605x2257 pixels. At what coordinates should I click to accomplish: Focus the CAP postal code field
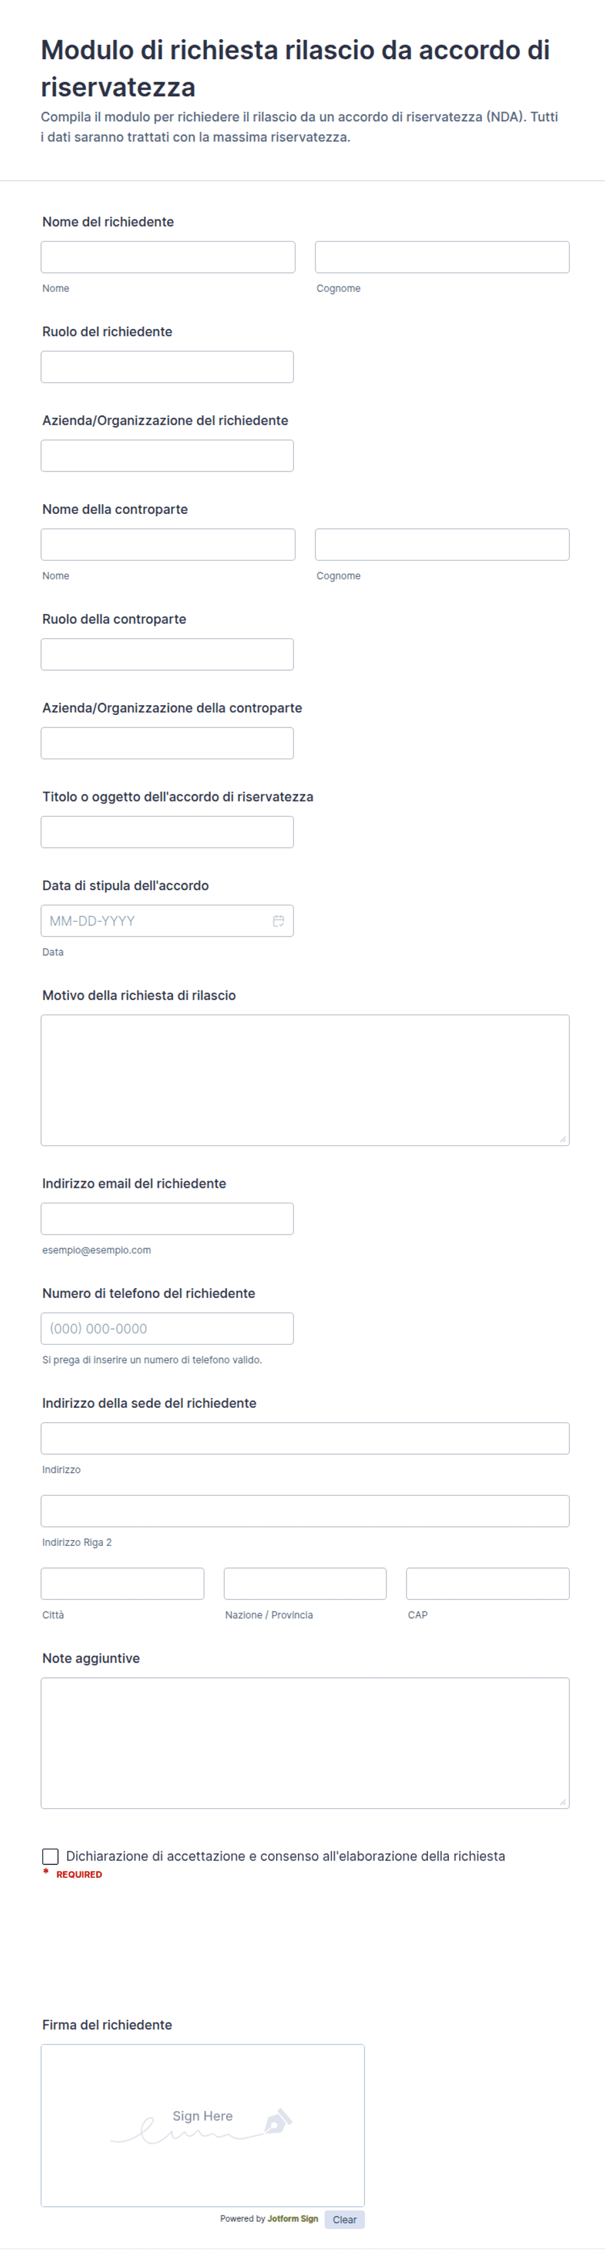(x=488, y=1583)
